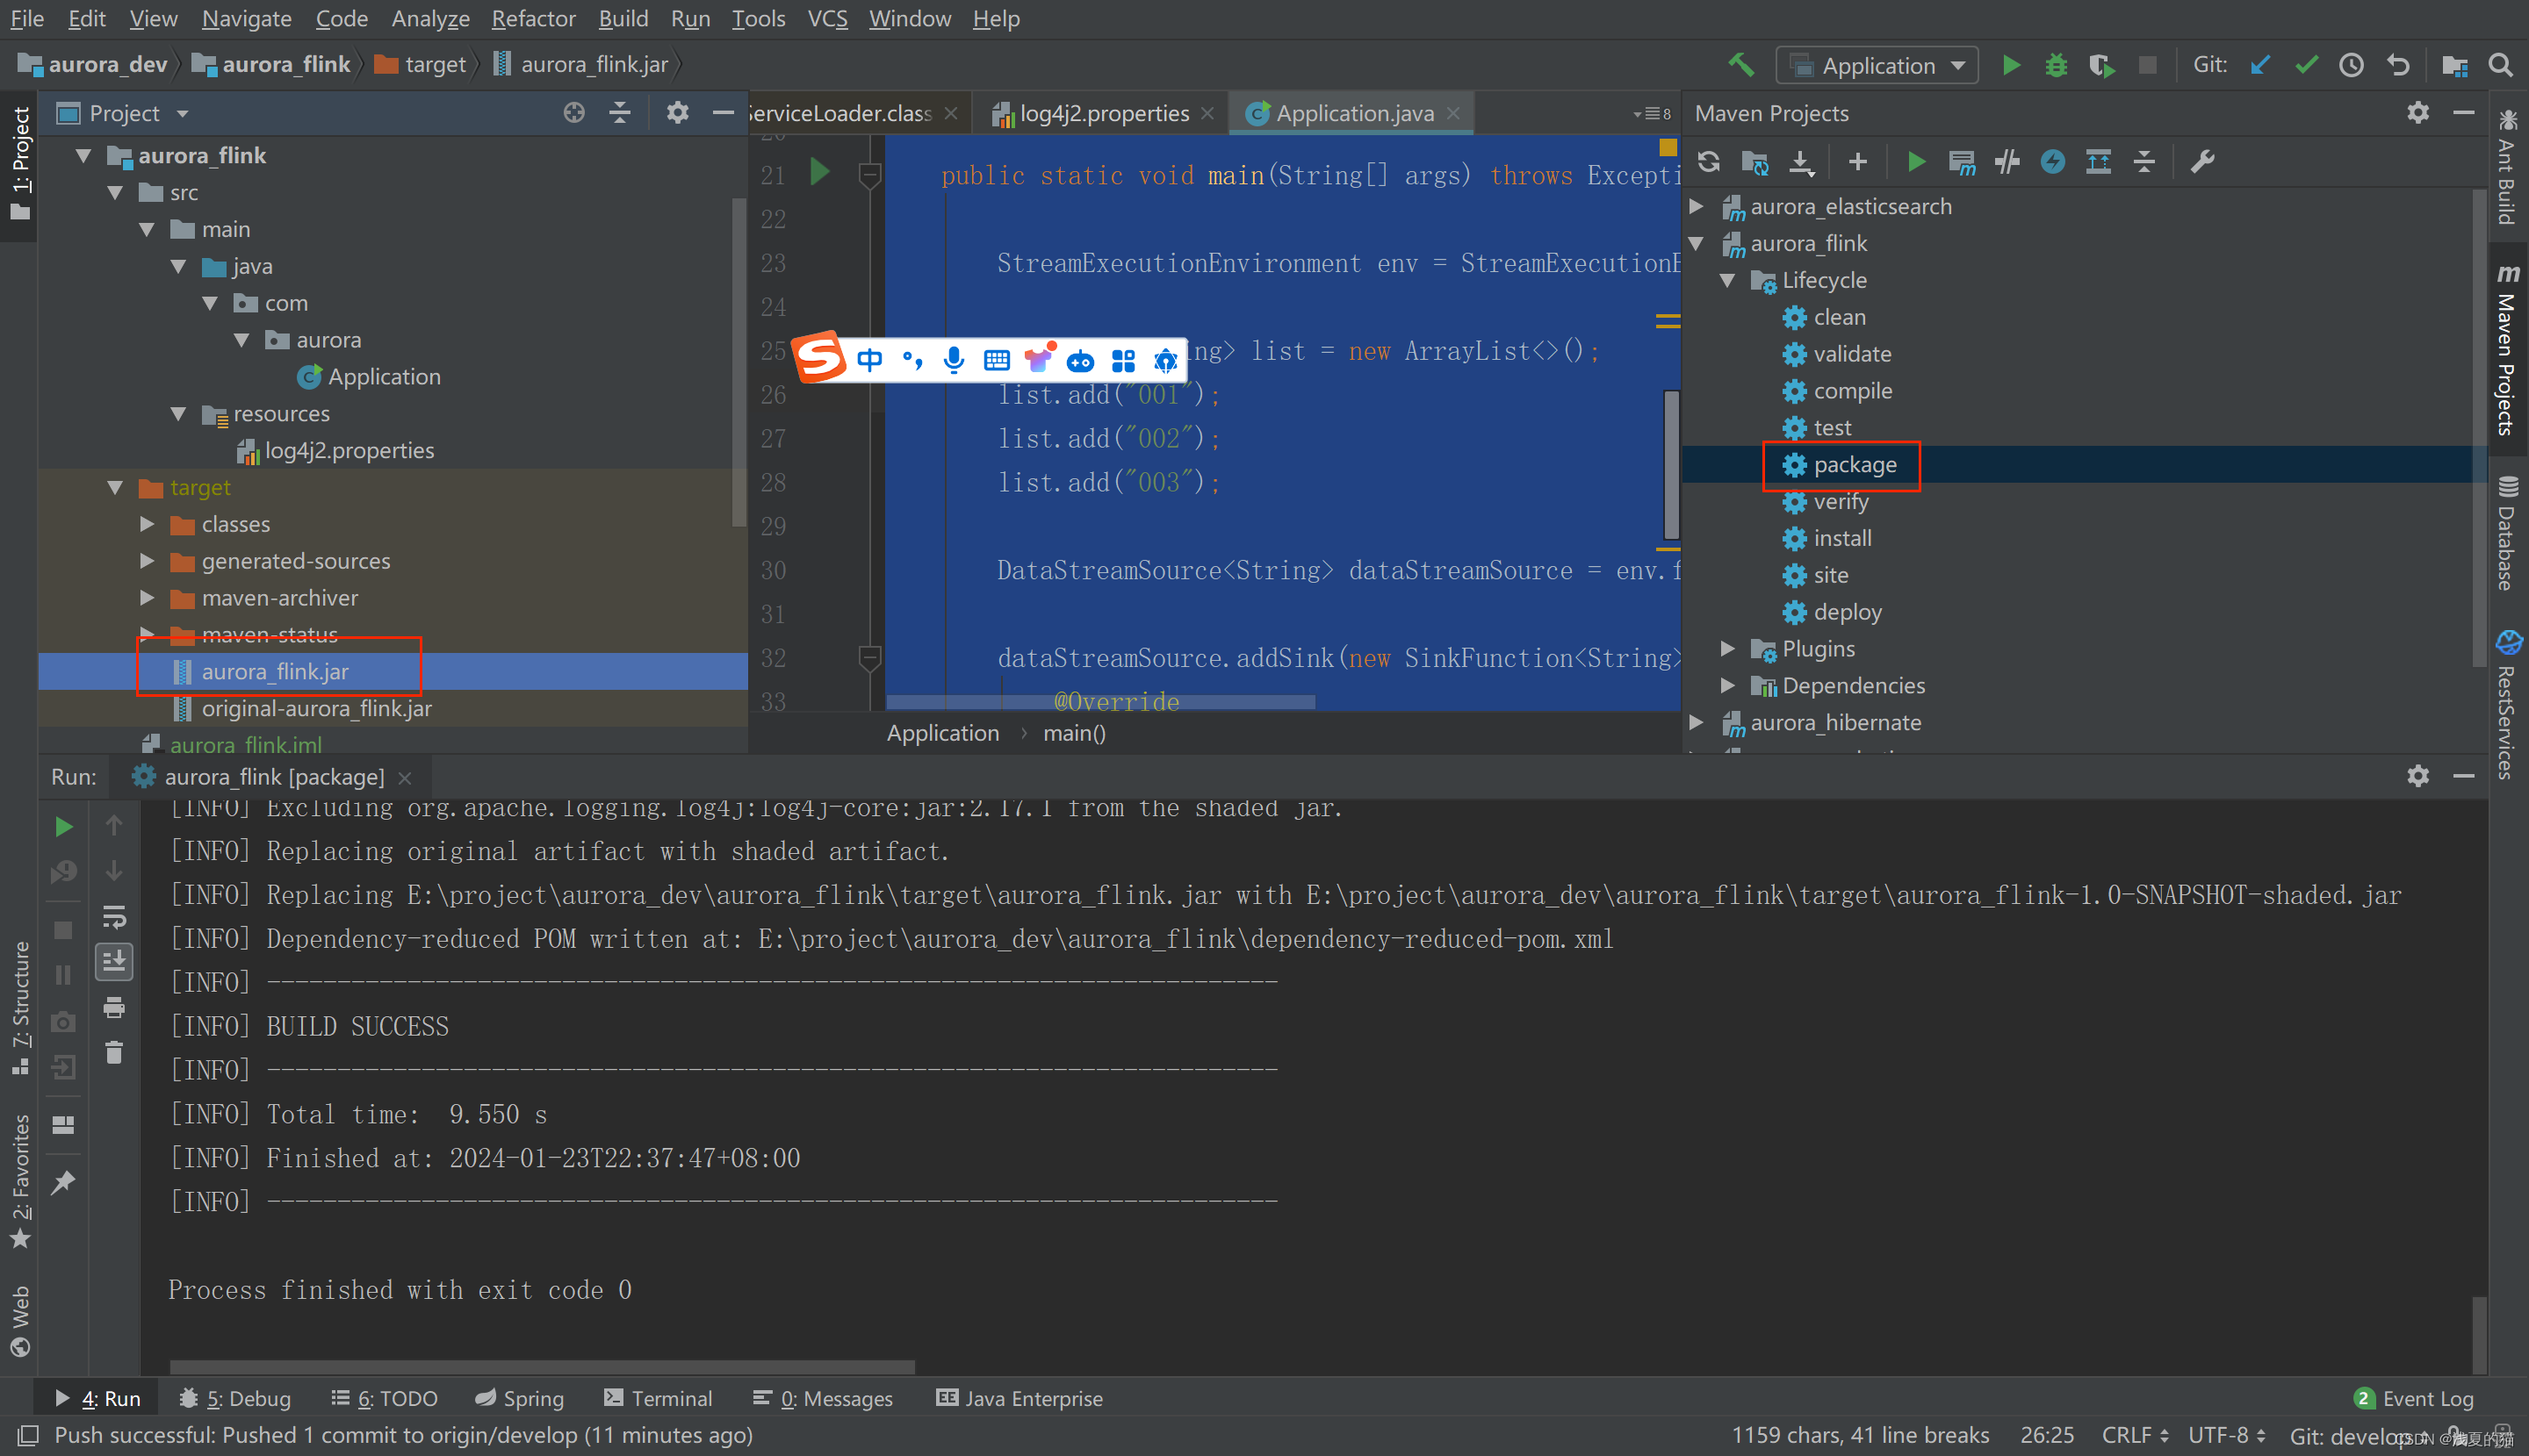The image size is (2529, 1456).
Task: Click Git commit checkmark icon
Action: coord(2306,65)
